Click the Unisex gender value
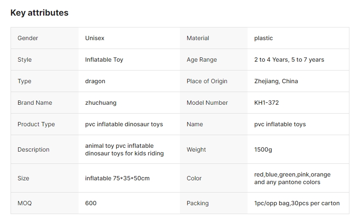Viewport: 357px width, 220px height. pos(95,38)
